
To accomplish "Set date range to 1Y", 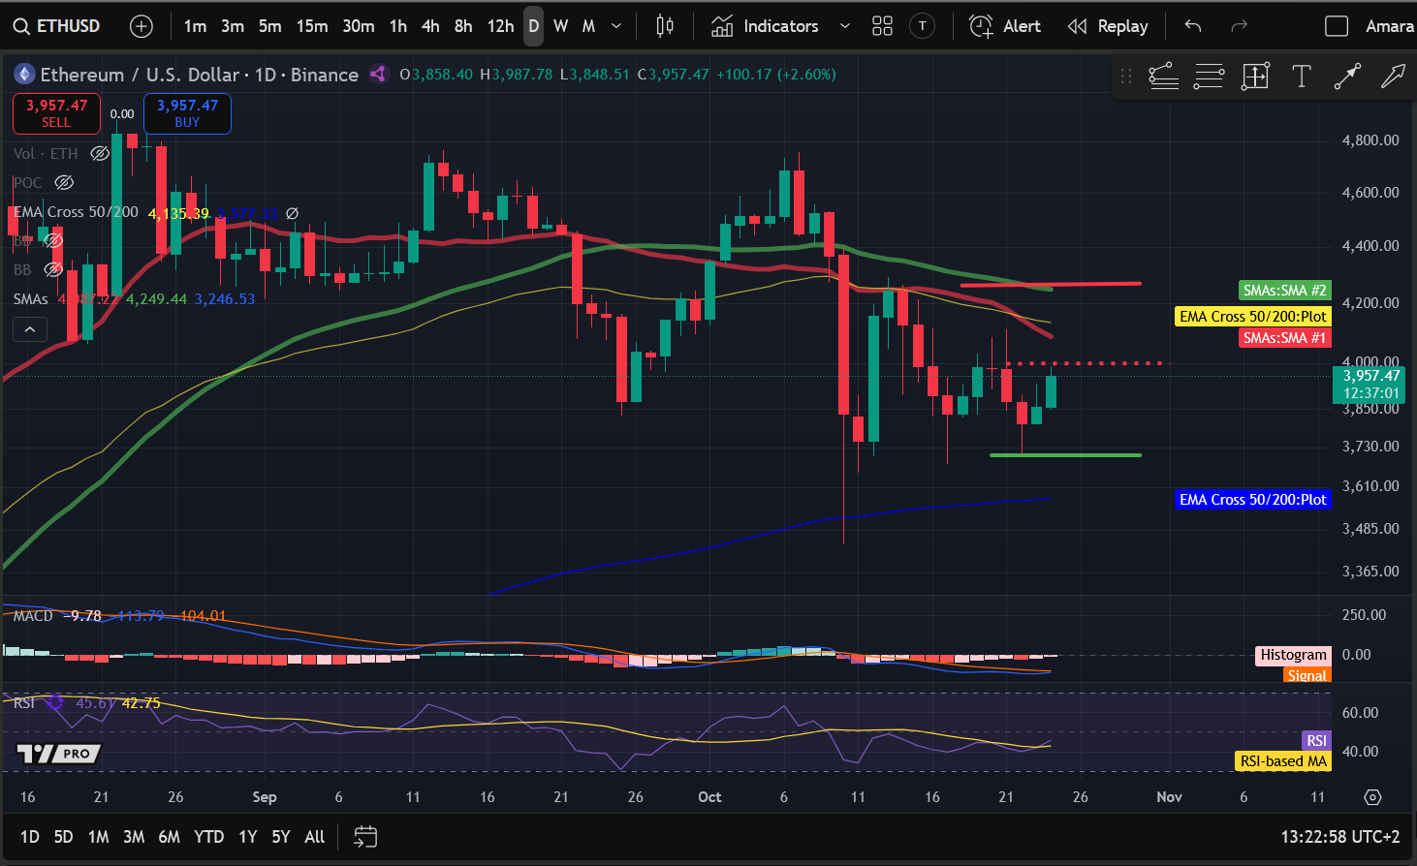I will pyautogui.click(x=248, y=837).
